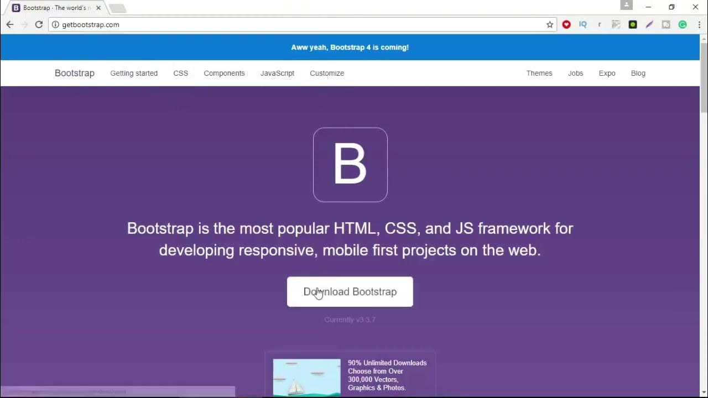Open the Expo link
This screenshot has height=398, width=708.
tap(607, 73)
